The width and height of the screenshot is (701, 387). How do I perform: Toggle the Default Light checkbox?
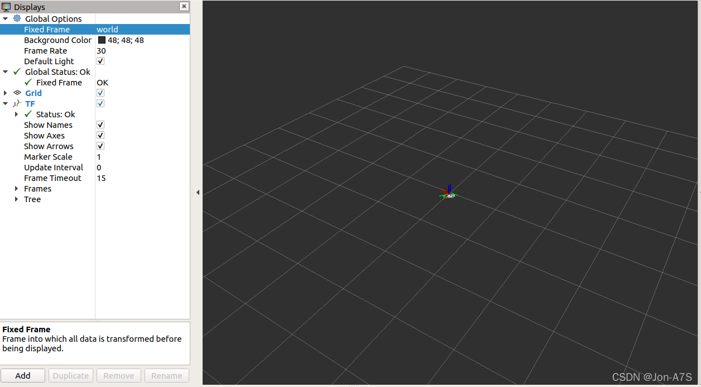pos(100,61)
